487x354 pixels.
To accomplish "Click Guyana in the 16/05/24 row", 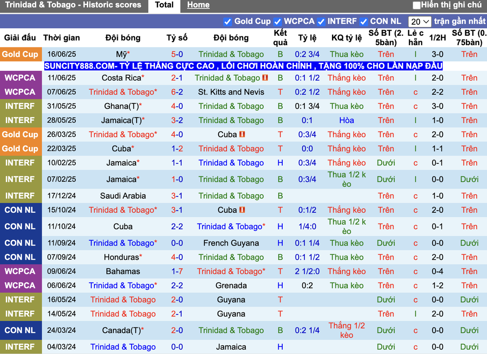I will click(x=231, y=300).
